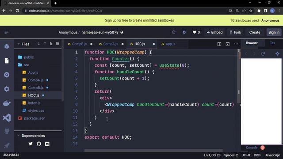The height and width of the screenshot is (159, 283).
Task: Bookmark this page with the star icon
Action: 251,11
